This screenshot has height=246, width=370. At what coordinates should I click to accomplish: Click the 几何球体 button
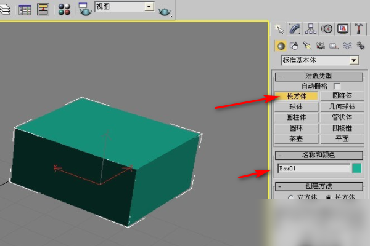[342, 106]
